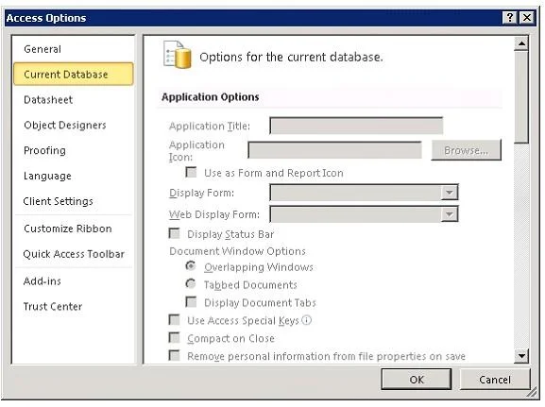This screenshot has height=407, width=545.
Task: Open the Display Form dropdown
Action: coord(449,193)
